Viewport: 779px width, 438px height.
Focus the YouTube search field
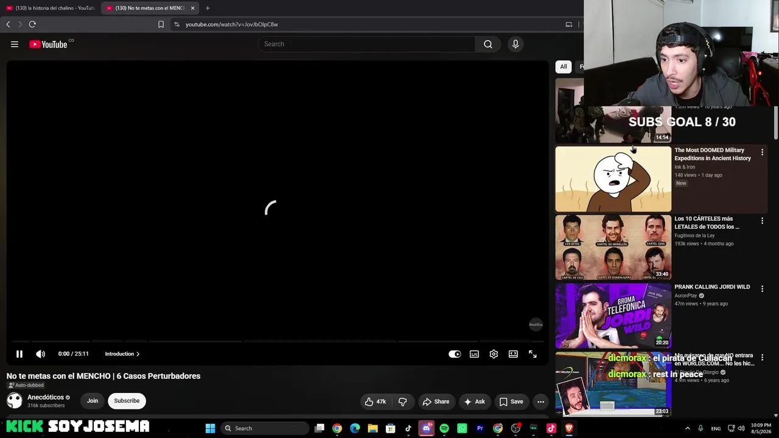click(x=366, y=44)
